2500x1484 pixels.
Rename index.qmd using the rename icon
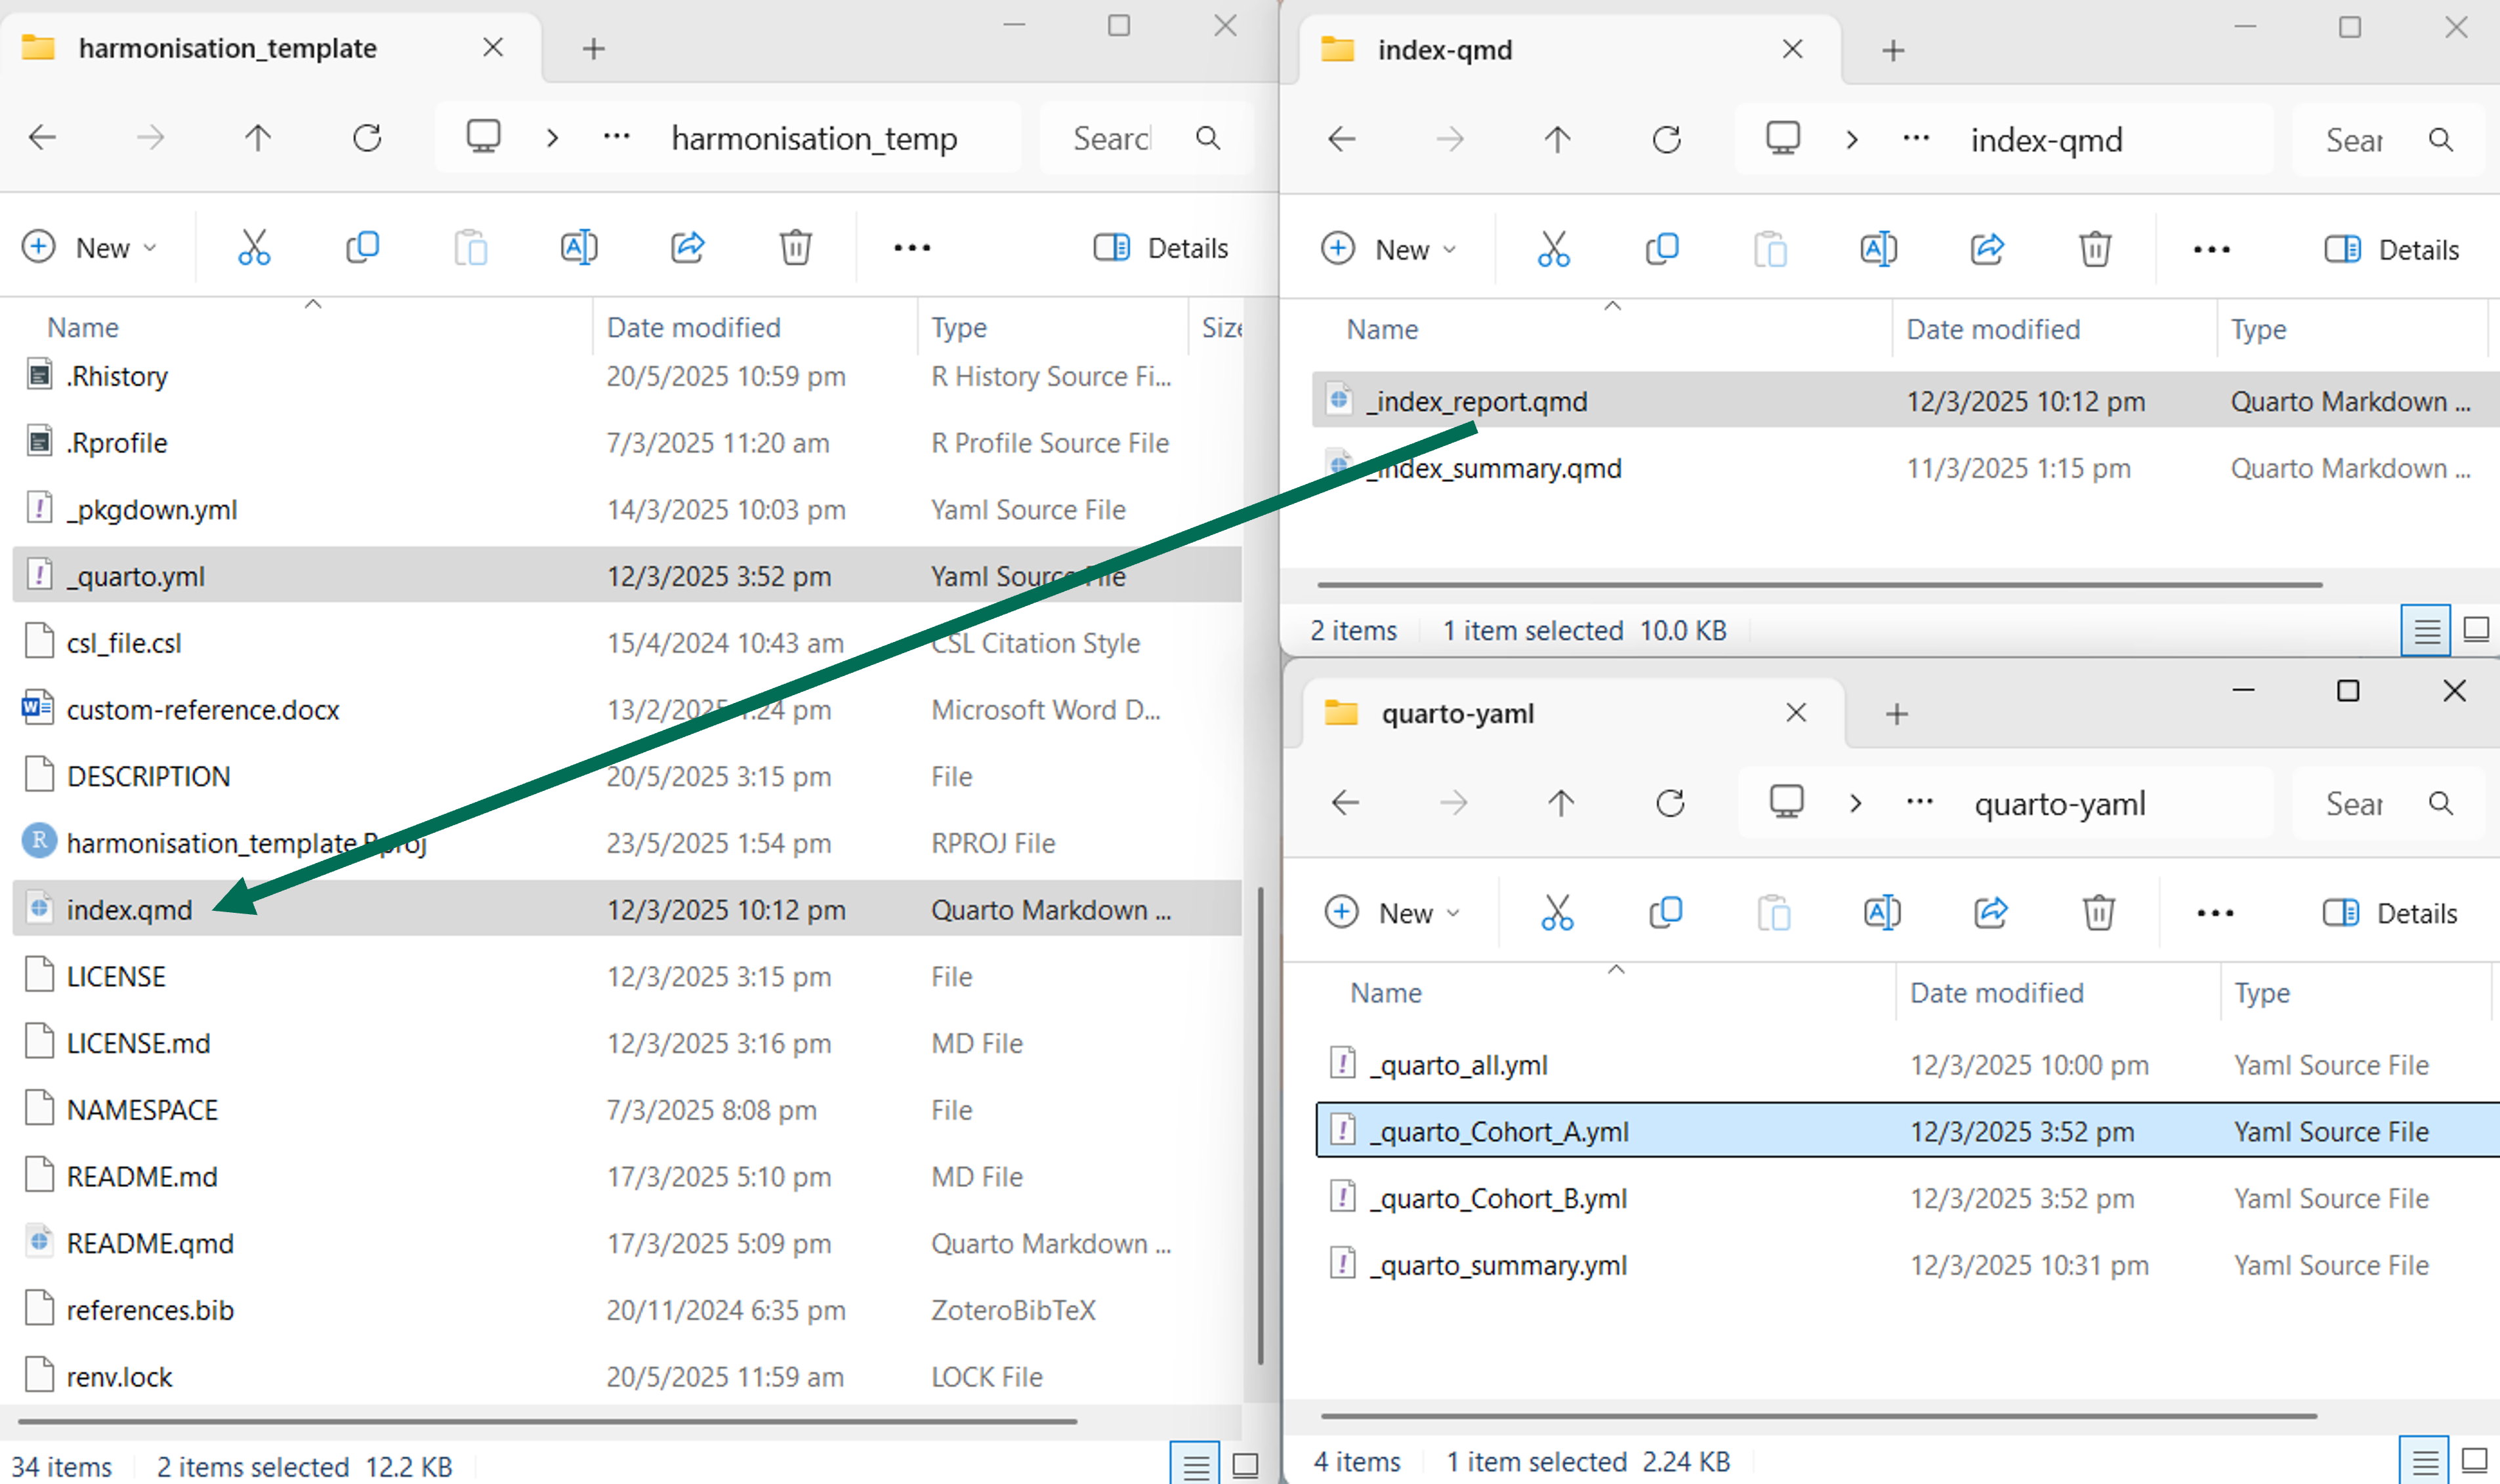coord(578,247)
